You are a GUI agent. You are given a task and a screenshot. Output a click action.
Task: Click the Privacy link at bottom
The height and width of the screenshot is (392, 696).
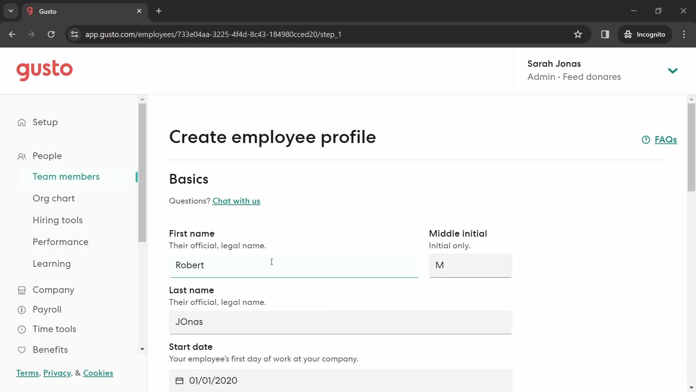57,373
